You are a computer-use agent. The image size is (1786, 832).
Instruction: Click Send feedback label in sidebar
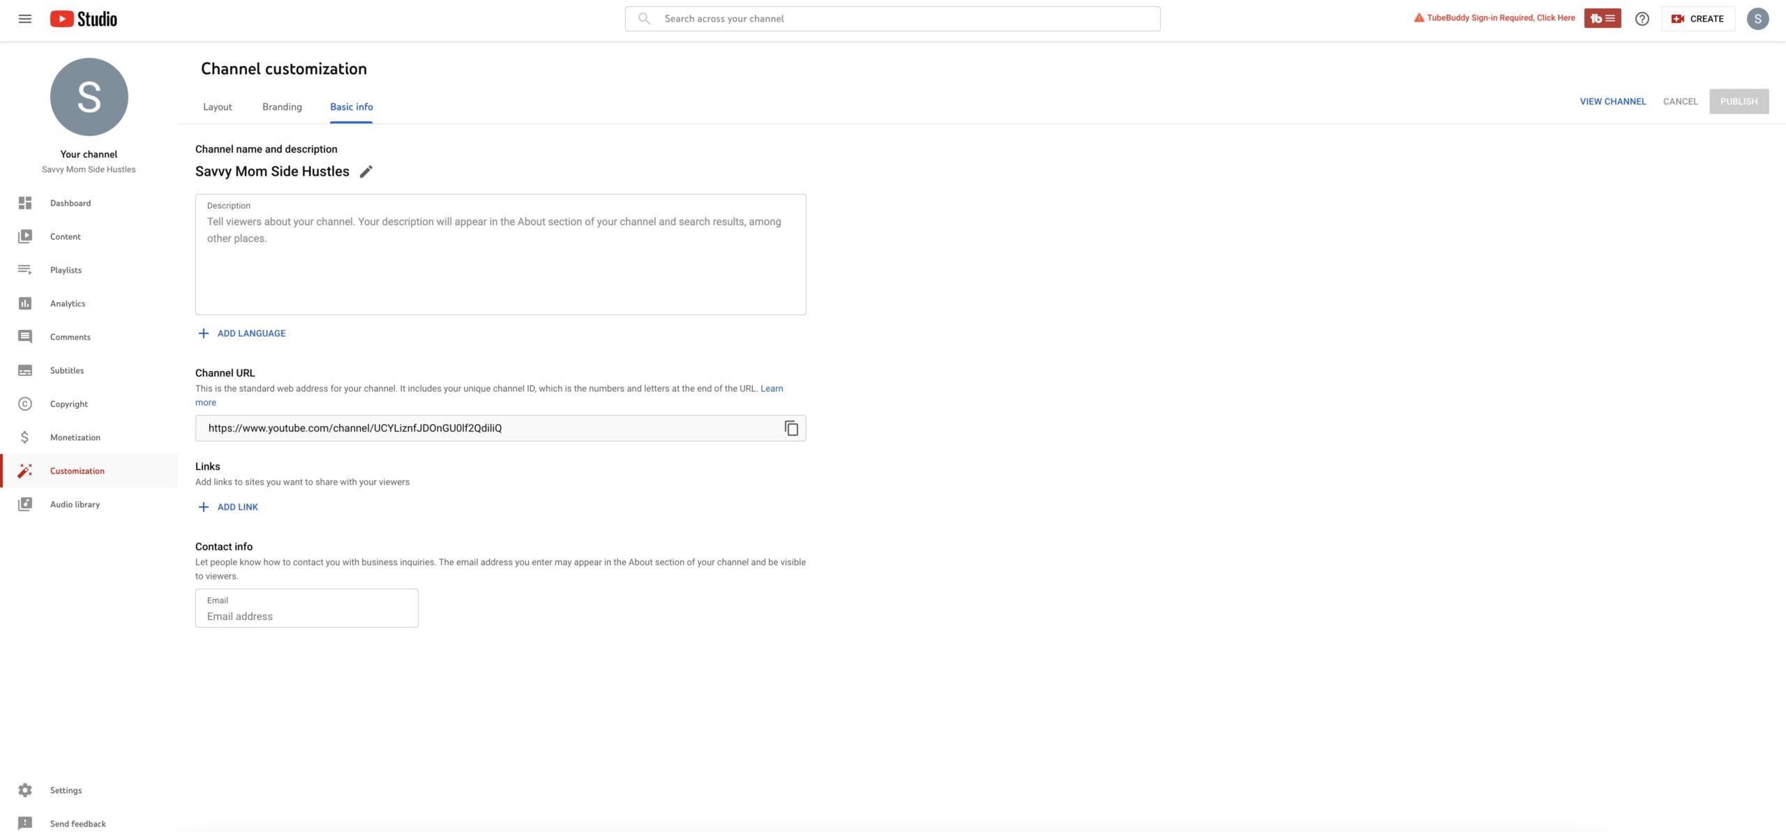[x=78, y=824]
